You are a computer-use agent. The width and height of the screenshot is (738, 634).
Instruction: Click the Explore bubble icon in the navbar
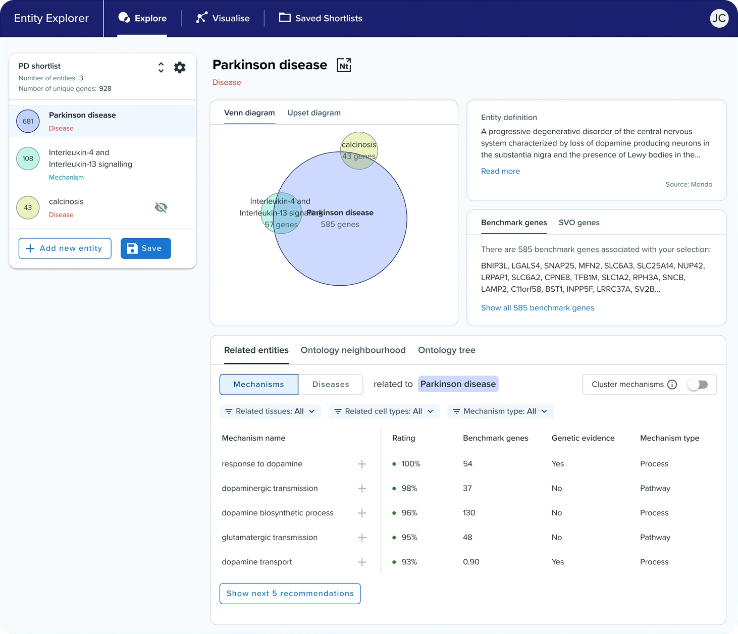click(x=124, y=18)
